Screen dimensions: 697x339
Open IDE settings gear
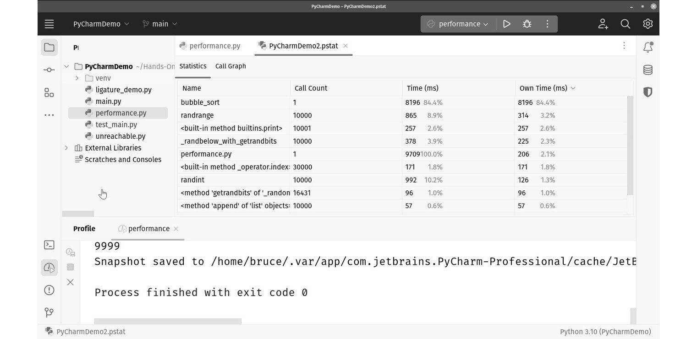click(648, 24)
